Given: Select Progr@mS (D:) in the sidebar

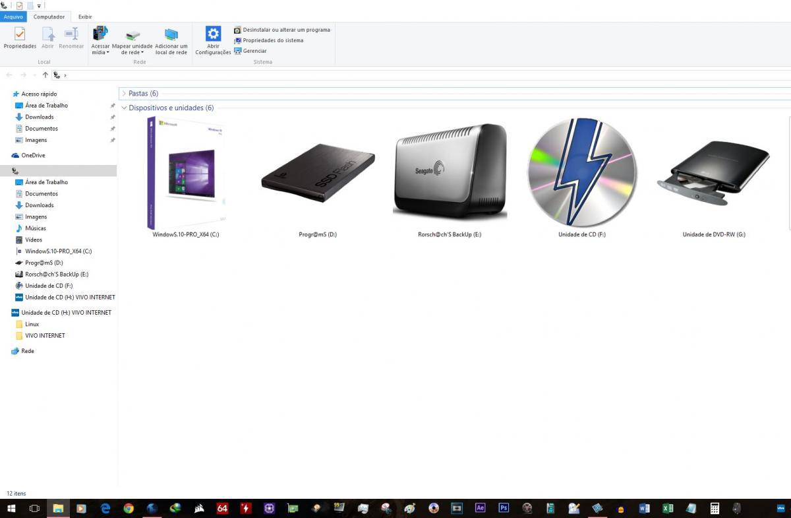Looking at the screenshot, I should (x=44, y=263).
